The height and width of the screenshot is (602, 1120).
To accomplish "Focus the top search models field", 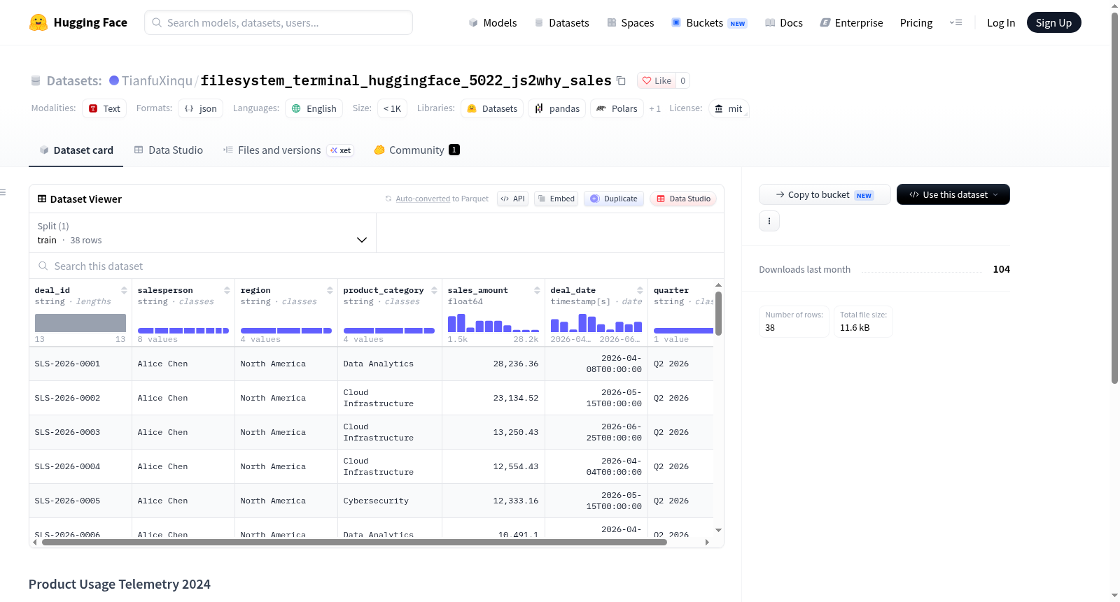I will (x=279, y=22).
